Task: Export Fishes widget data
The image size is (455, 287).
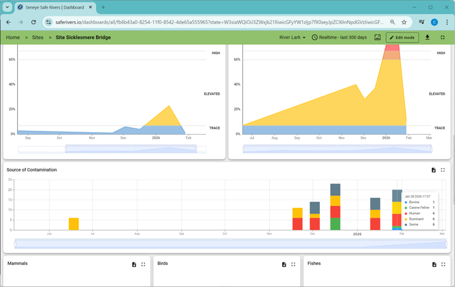Action: (434, 264)
